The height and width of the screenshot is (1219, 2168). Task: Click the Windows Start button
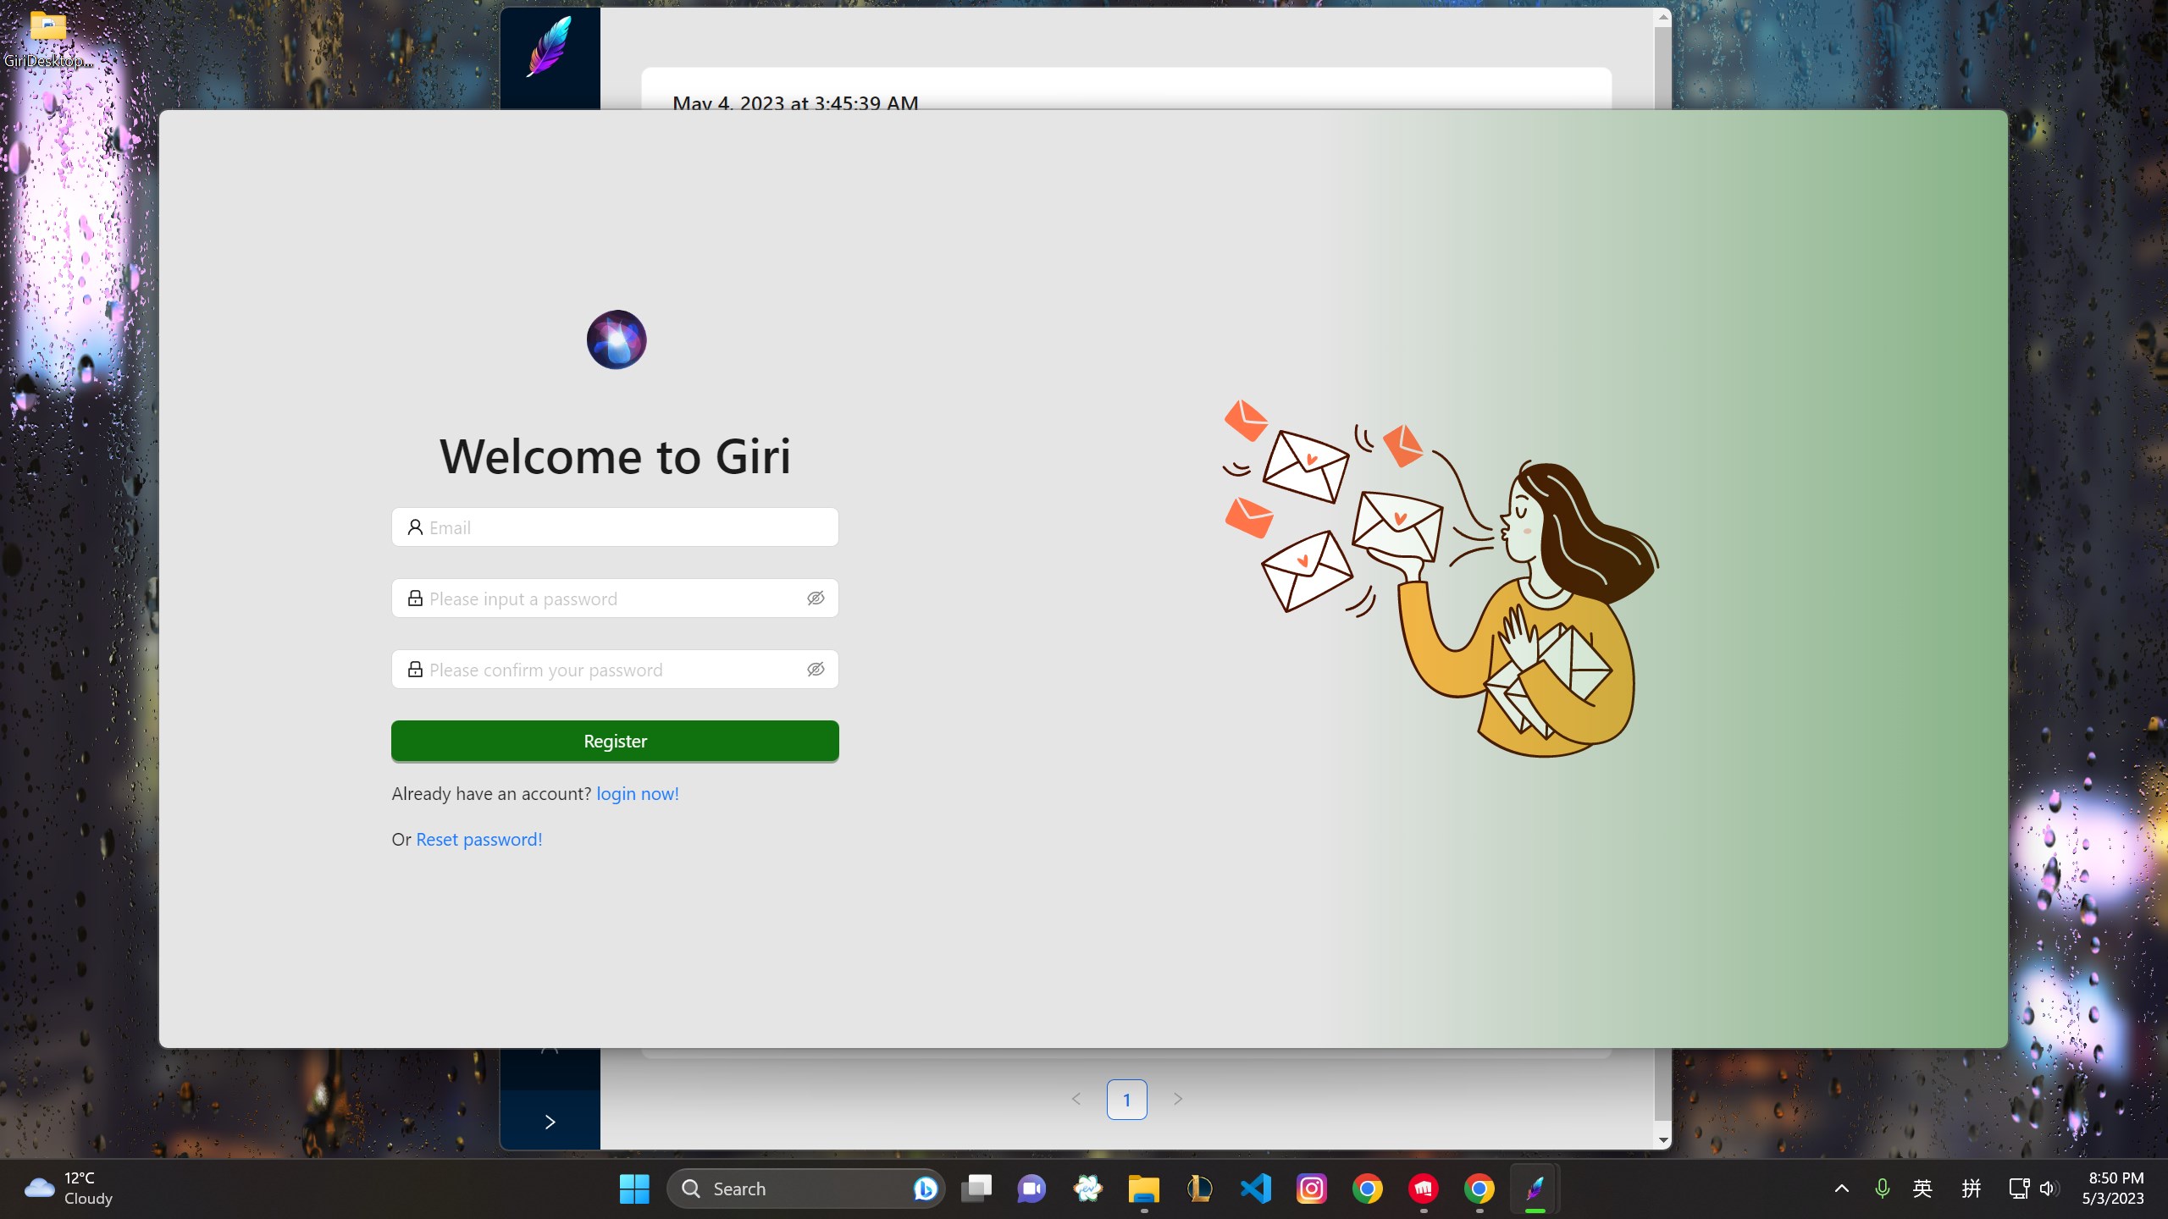pyautogui.click(x=633, y=1189)
